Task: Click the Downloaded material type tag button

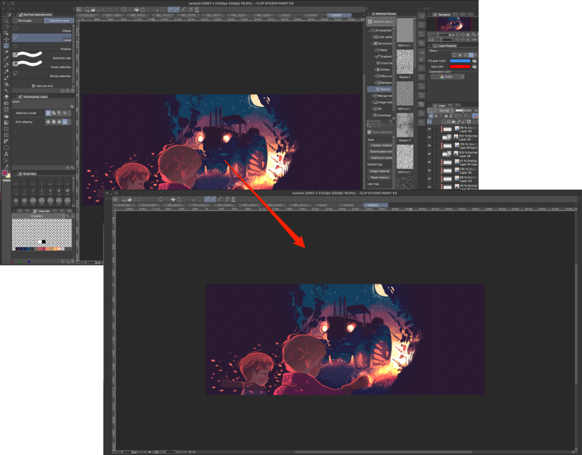Action: click(380, 151)
